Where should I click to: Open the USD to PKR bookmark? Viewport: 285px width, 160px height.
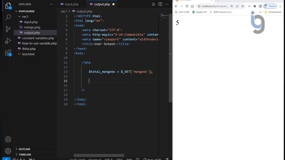[x=182, y=12]
